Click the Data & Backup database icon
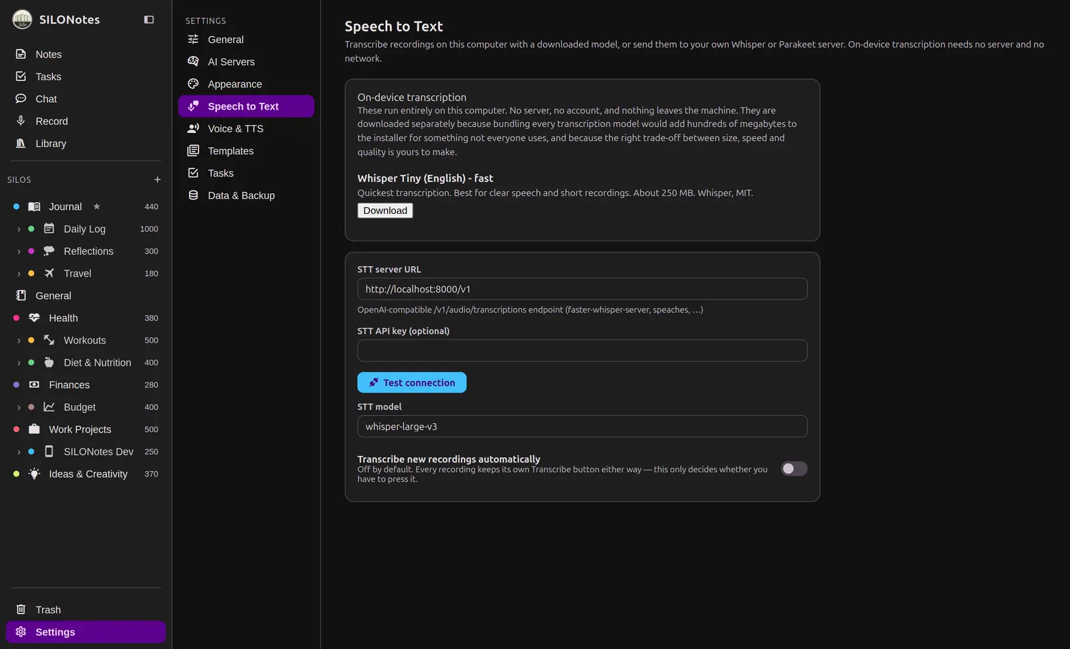The height and width of the screenshot is (649, 1070). click(193, 195)
